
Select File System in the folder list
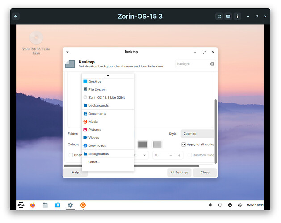[108, 90]
